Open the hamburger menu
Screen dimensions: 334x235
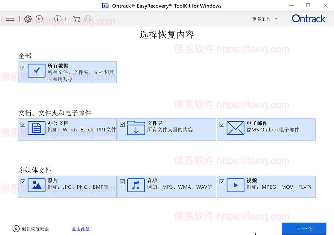10,19
